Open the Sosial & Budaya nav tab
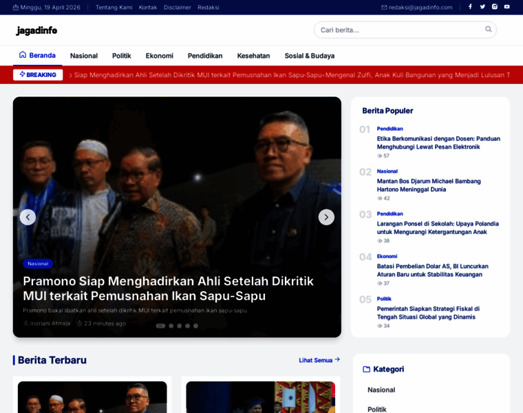 pos(310,56)
